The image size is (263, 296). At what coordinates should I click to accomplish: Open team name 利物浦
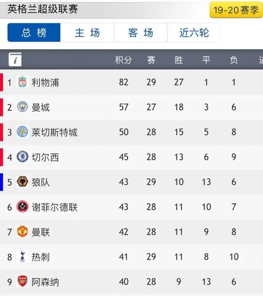pos(45,83)
